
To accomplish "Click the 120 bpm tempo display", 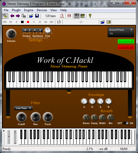I will point(50,16).
